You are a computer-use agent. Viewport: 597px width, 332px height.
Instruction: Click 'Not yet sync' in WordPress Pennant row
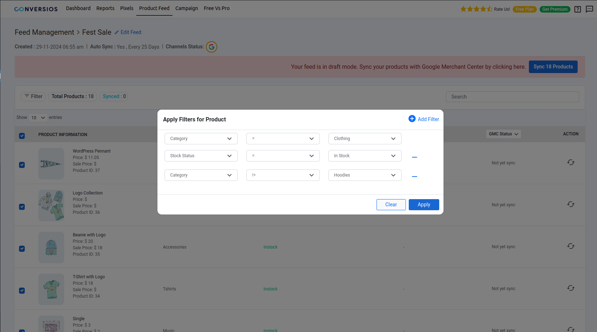coord(503,163)
